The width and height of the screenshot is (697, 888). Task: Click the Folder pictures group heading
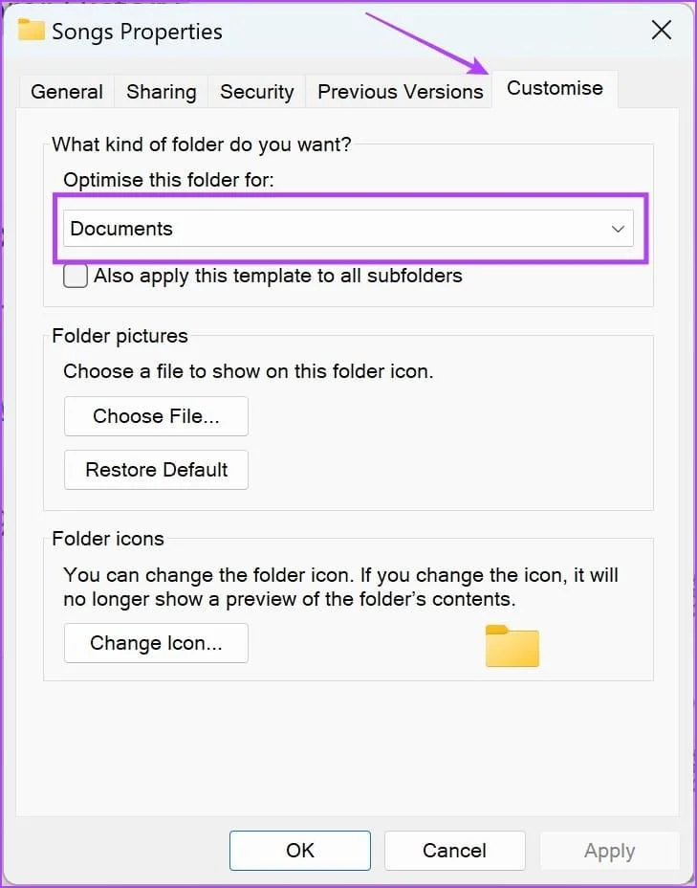(120, 336)
